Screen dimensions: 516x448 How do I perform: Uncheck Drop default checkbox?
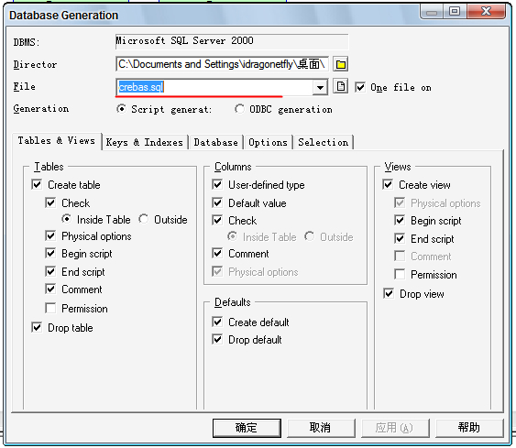(217, 339)
